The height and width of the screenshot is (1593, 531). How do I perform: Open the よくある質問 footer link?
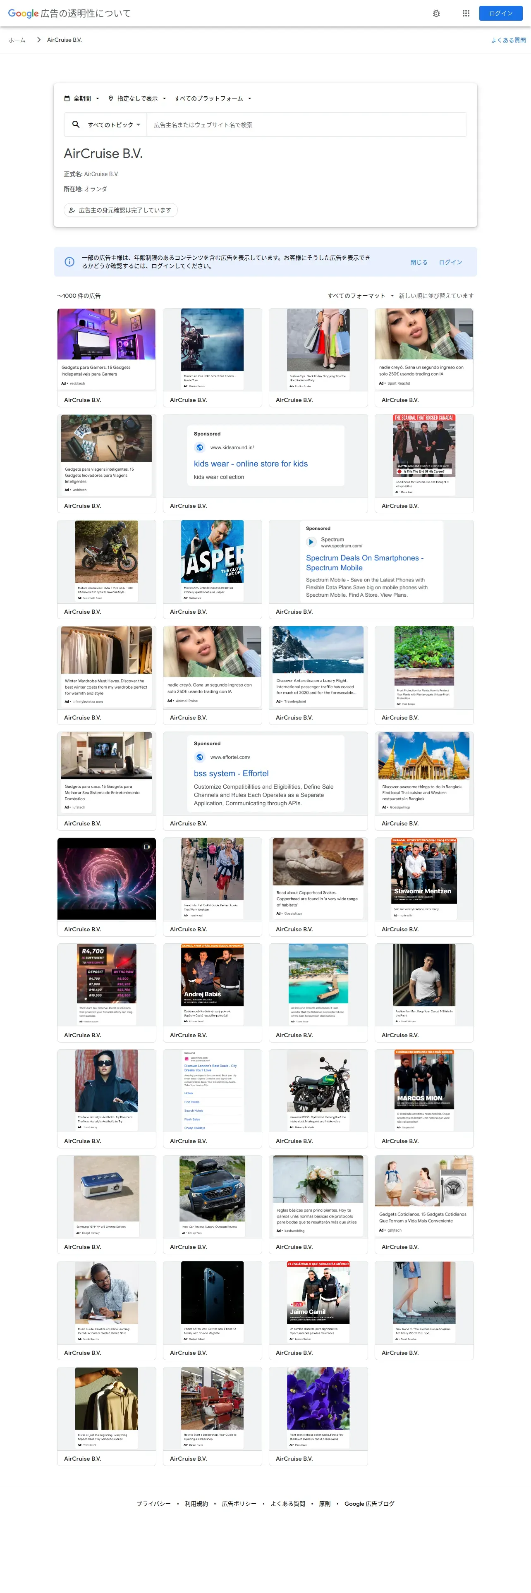pyautogui.click(x=287, y=1503)
